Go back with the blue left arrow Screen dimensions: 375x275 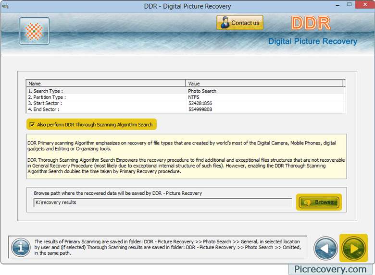(x=325, y=248)
